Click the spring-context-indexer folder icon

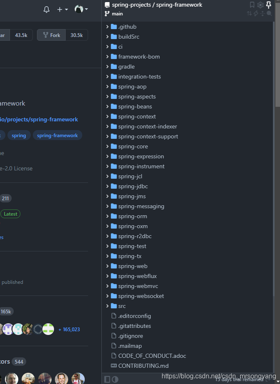click(x=114, y=126)
